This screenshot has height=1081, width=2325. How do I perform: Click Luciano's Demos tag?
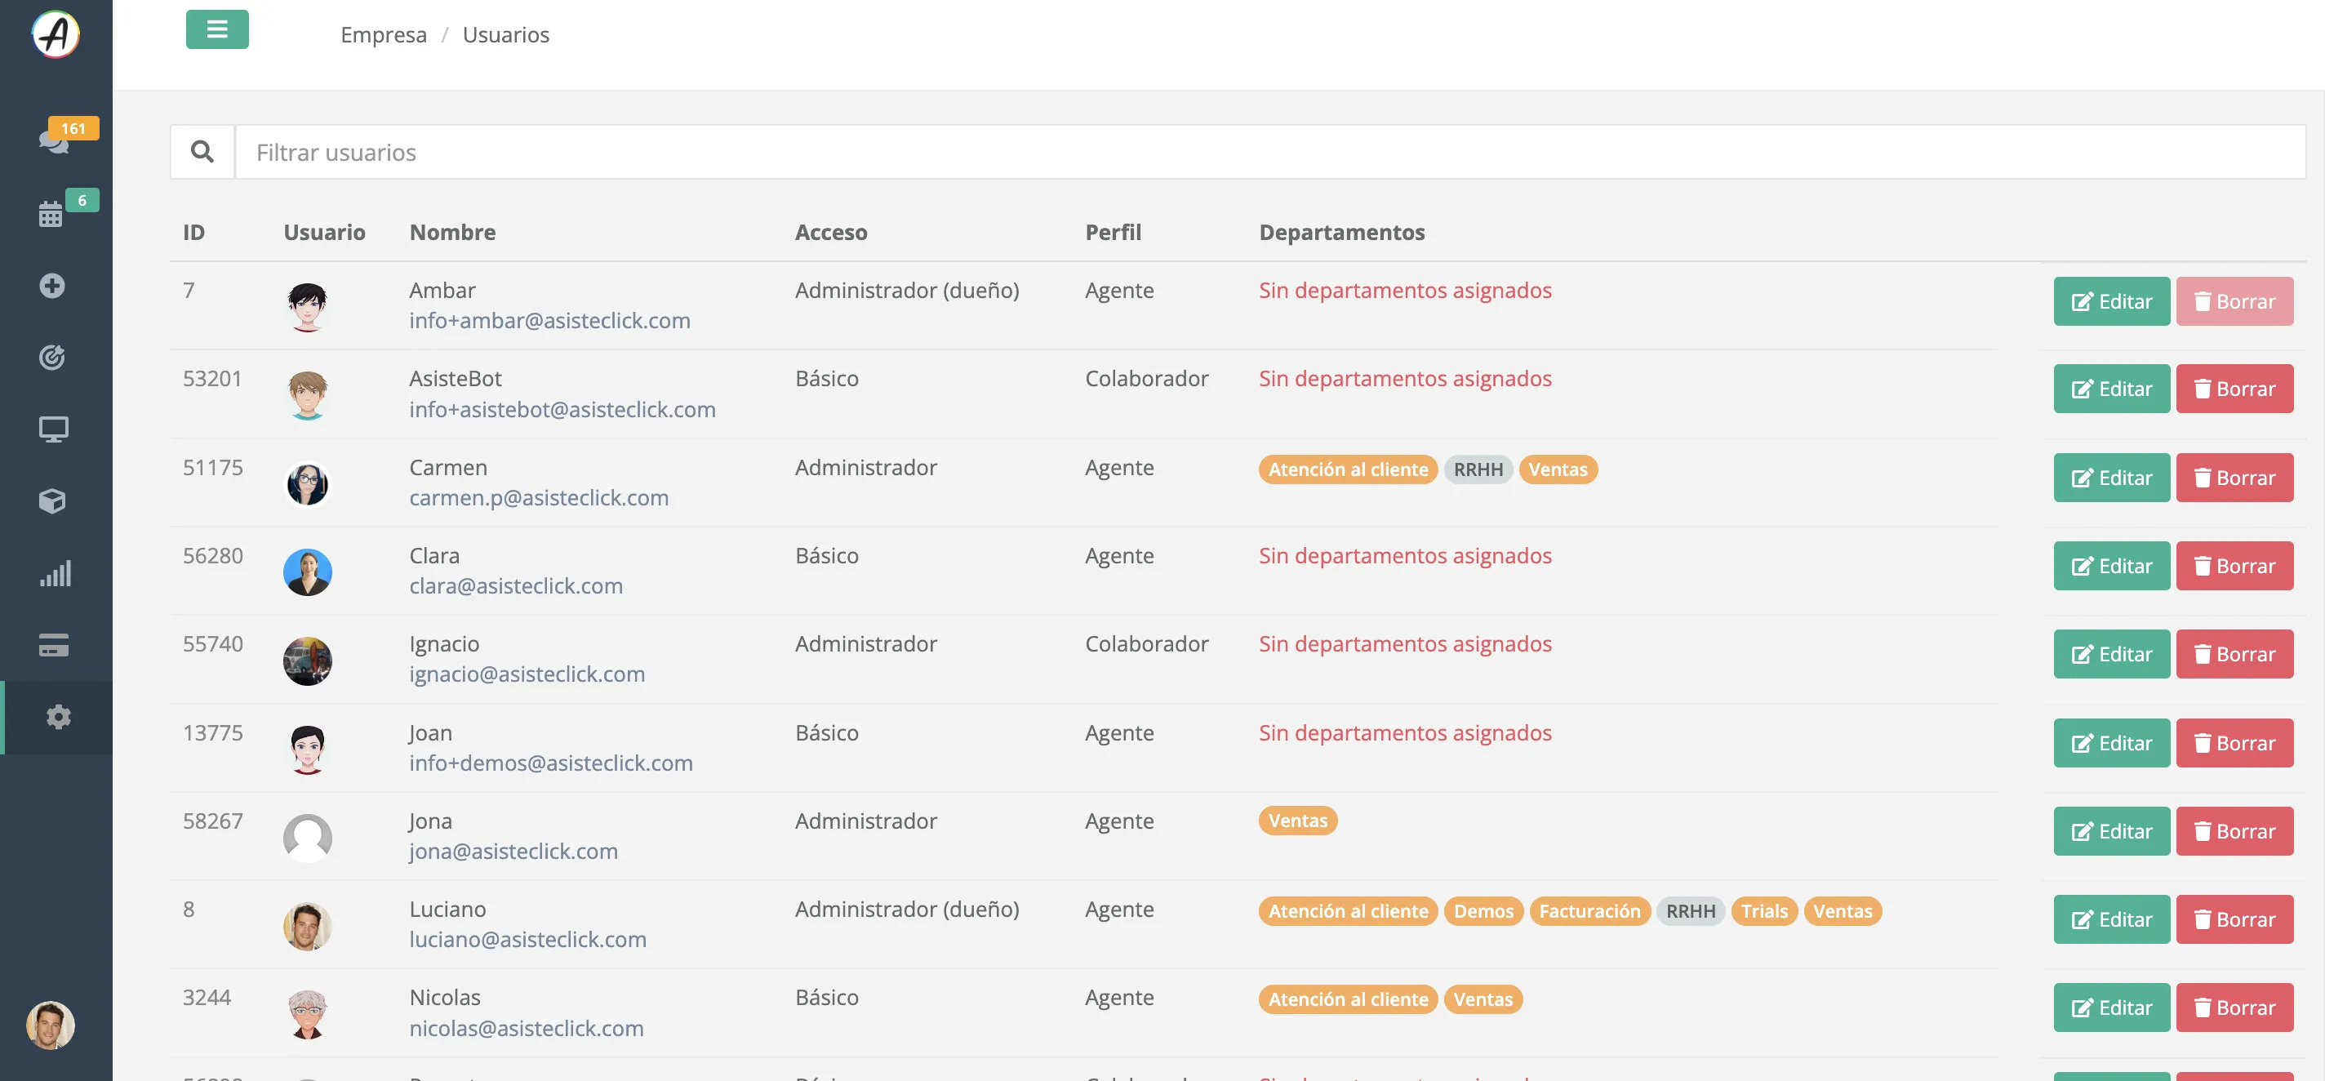coord(1483,911)
